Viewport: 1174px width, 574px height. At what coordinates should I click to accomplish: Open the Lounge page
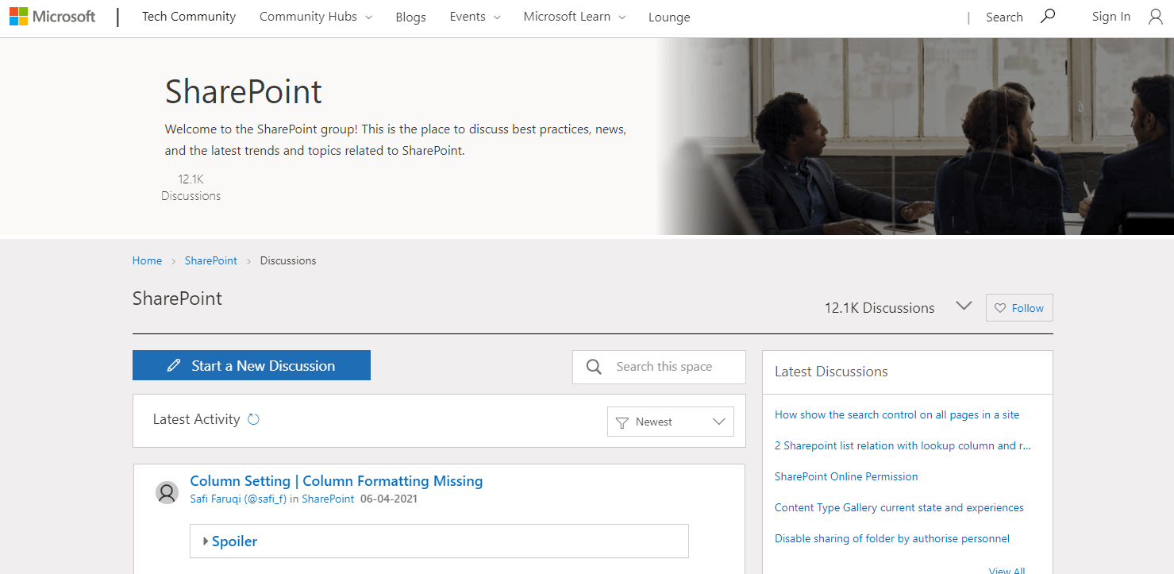click(669, 17)
